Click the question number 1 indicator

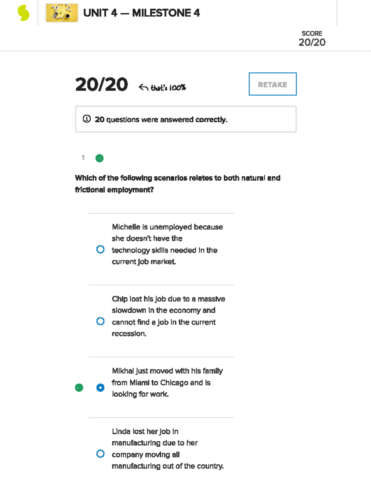tap(83, 158)
